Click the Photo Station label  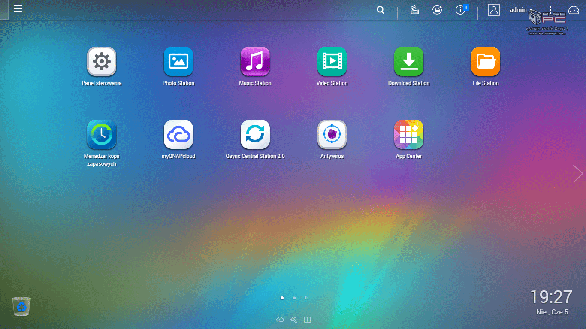pyautogui.click(x=178, y=83)
